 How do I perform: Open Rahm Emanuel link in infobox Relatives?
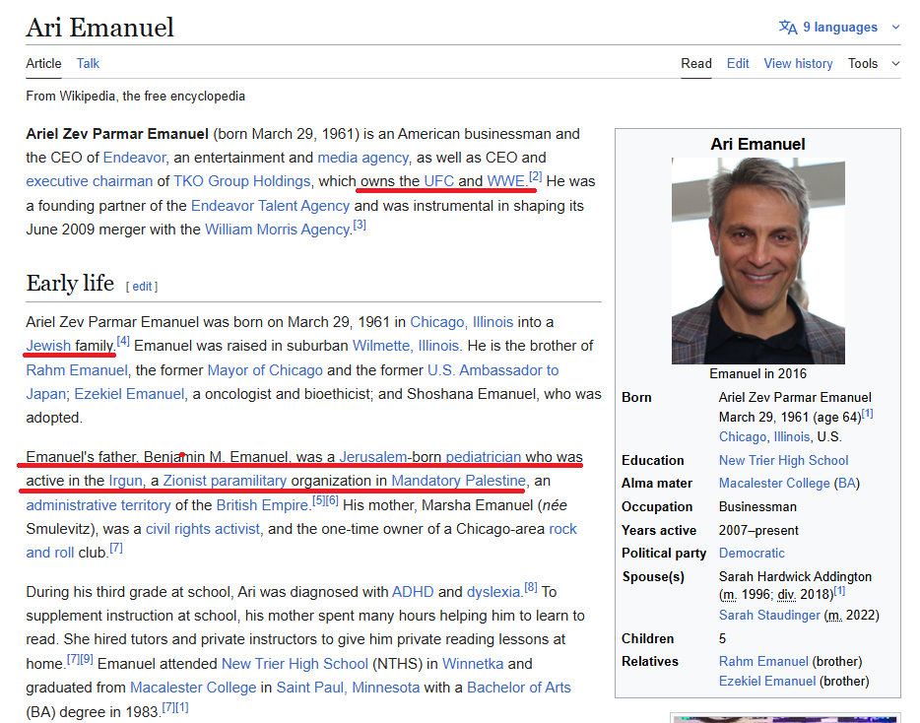(x=763, y=661)
